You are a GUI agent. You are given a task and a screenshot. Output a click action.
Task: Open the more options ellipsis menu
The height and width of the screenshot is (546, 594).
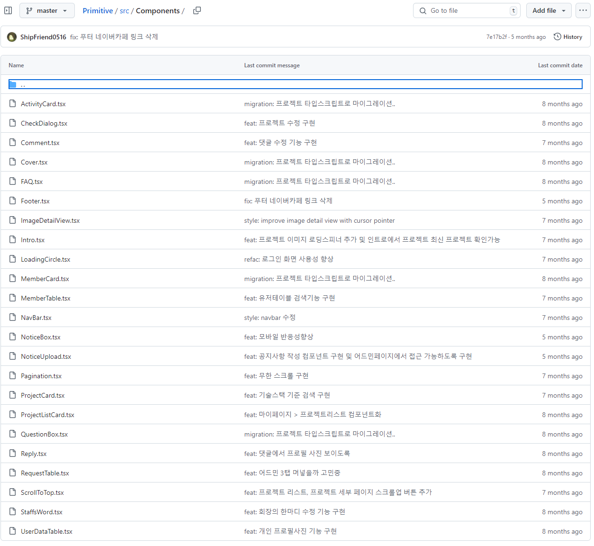click(x=583, y=10)
